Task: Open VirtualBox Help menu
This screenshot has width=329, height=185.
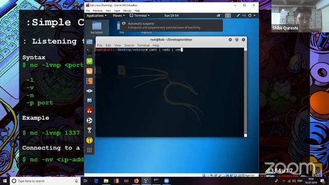Action: (137, 11)
